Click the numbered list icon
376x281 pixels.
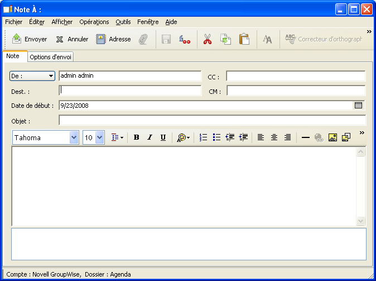pos(204,137)
